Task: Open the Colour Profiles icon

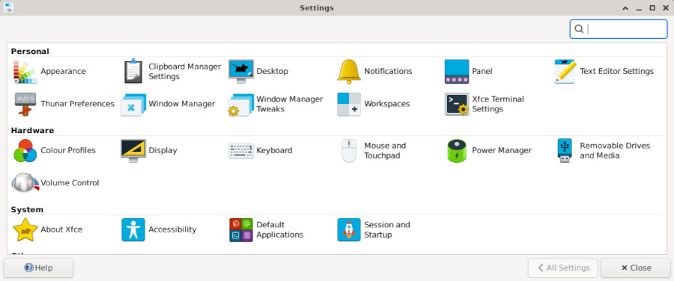Action: [x=25, y=150]
